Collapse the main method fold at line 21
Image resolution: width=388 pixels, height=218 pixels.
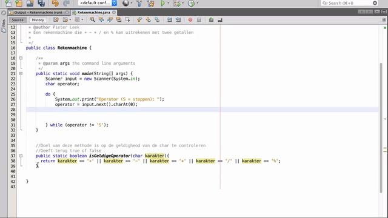(x=21, y=73)
